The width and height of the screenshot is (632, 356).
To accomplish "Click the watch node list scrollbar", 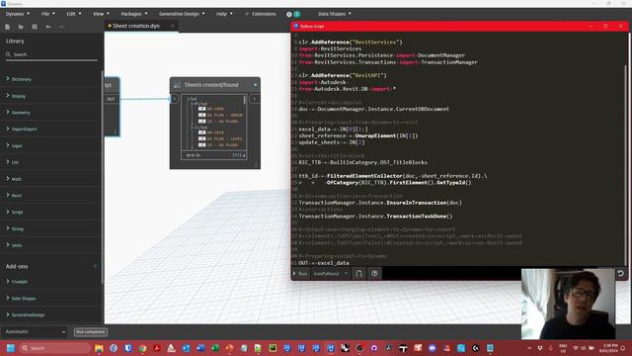I will click(x=244, y=100).
